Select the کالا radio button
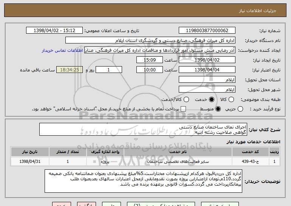 [x=231, y=99]
